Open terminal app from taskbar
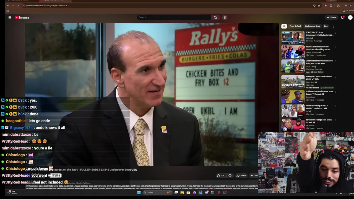This screenshot has height=199, width=354. tap(213, 193)
